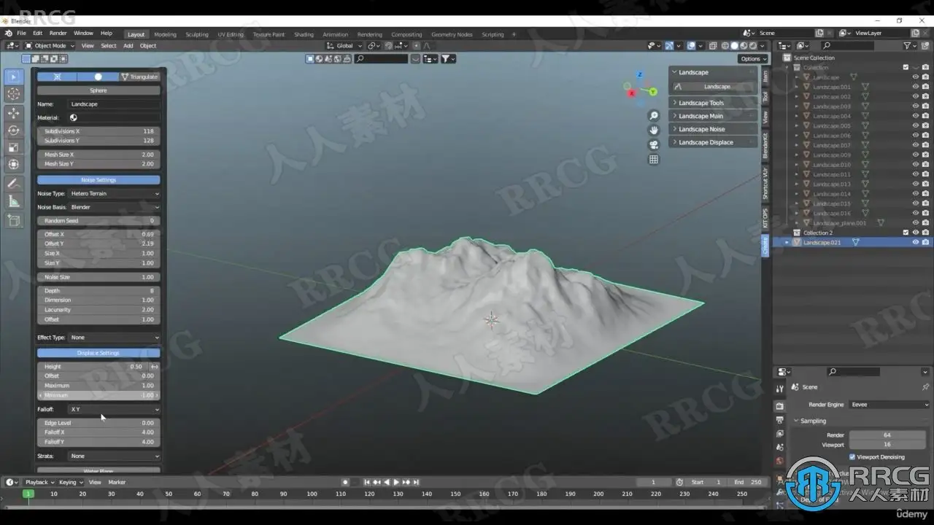Click the viewport pan hand icon
Image resolution: width=934 pixels, height=525 pixels.
654,130
